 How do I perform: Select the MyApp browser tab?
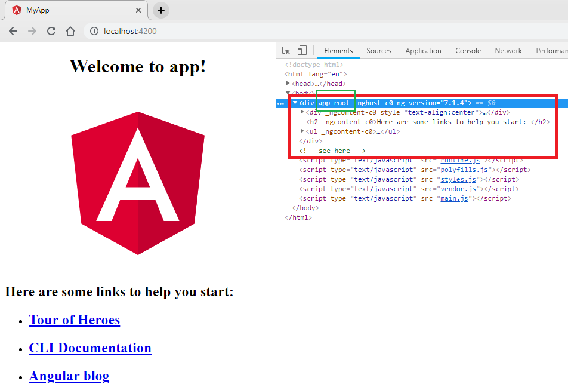tap(76, 10)
